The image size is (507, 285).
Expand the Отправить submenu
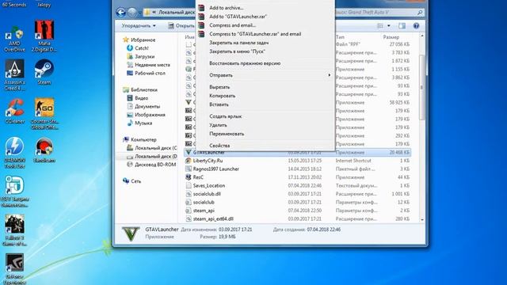click(x=265, y=75)
